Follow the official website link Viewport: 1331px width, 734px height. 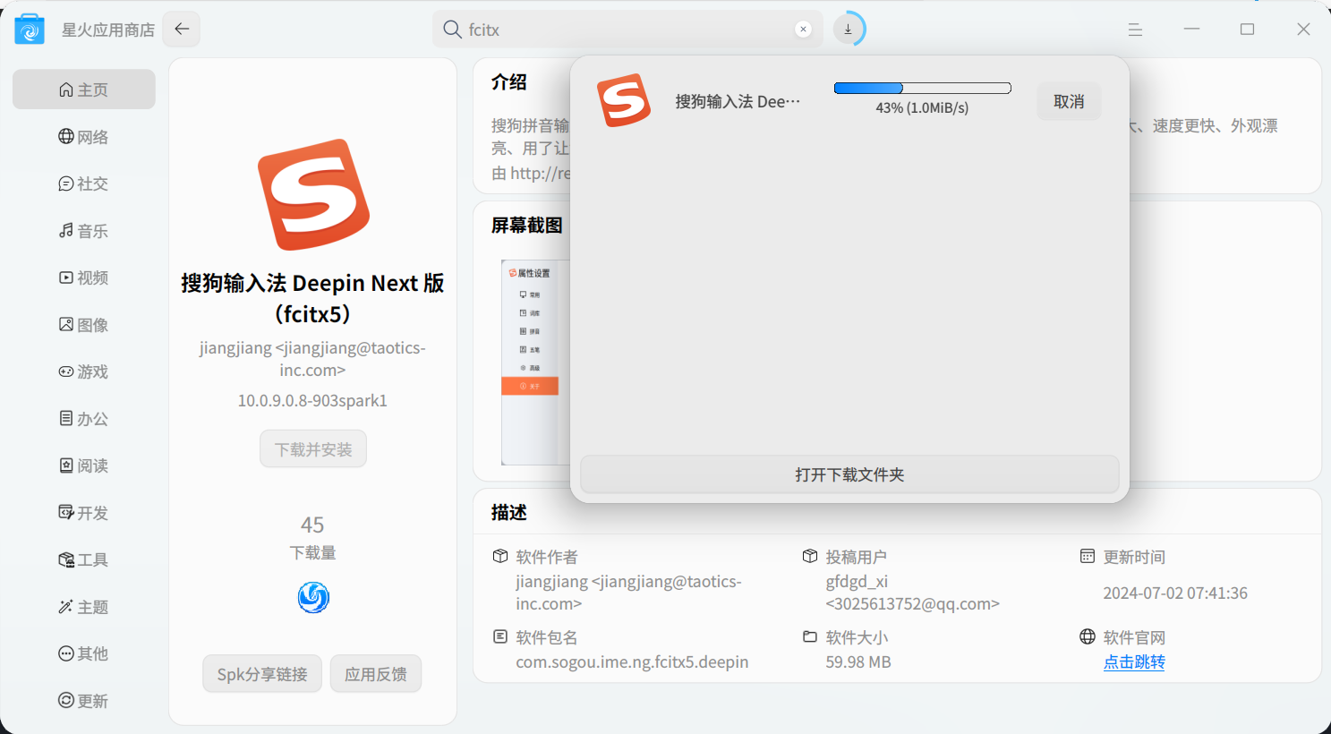[x=1134, y=662]
